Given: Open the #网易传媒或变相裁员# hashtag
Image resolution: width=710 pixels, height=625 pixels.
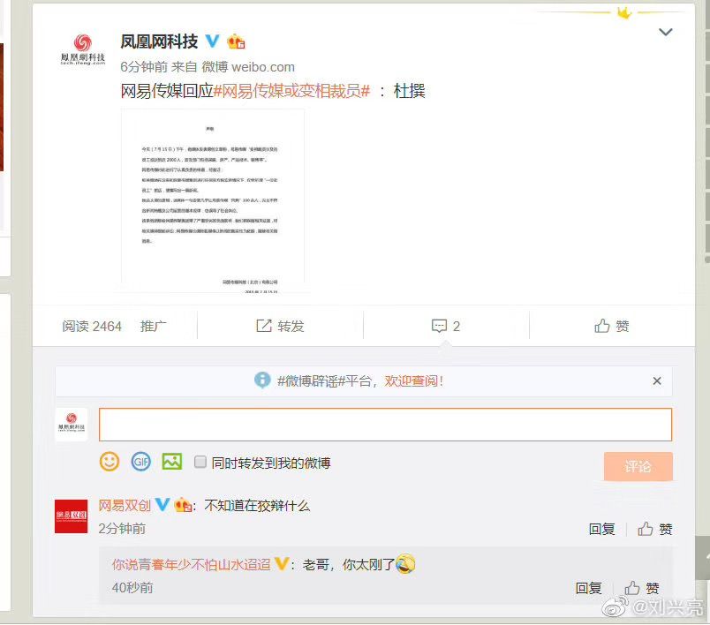Looking at the screenshot, I should tap(291, 91).
